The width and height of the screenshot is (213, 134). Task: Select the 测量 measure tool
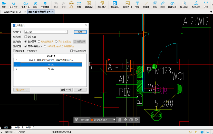click(x=79, y=5)
